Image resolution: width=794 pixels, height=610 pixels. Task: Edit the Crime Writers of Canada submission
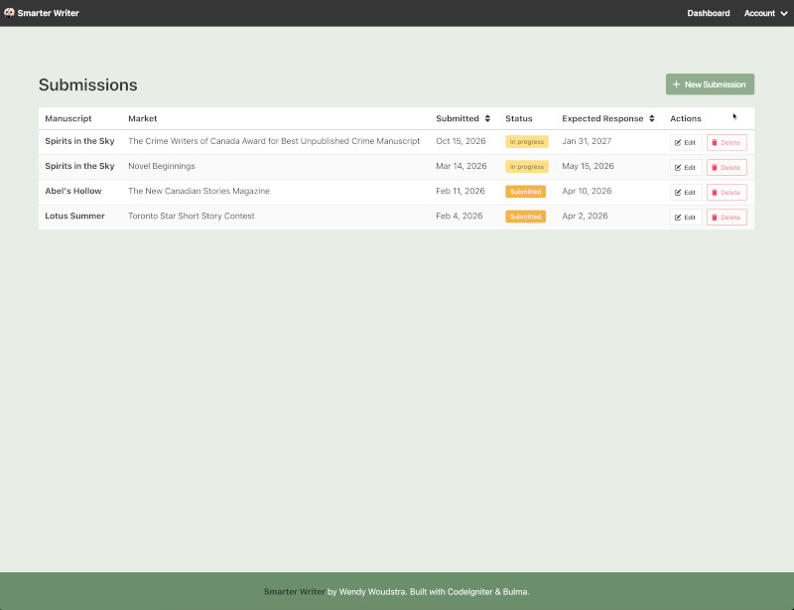(686, 142)
